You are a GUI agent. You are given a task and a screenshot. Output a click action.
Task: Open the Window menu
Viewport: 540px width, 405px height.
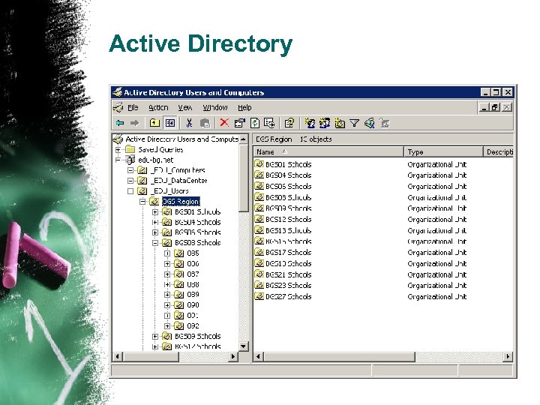pyautogui.click(x=215, y=108)
